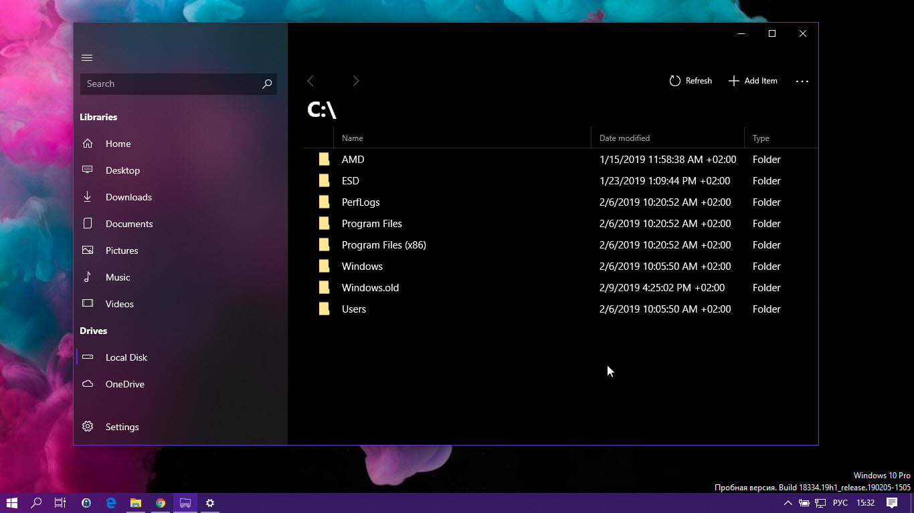The image size is (914, 513).
Task: Click date 1/15/2019 11:58:38 AM cell
Action: [x=668, y=160]
